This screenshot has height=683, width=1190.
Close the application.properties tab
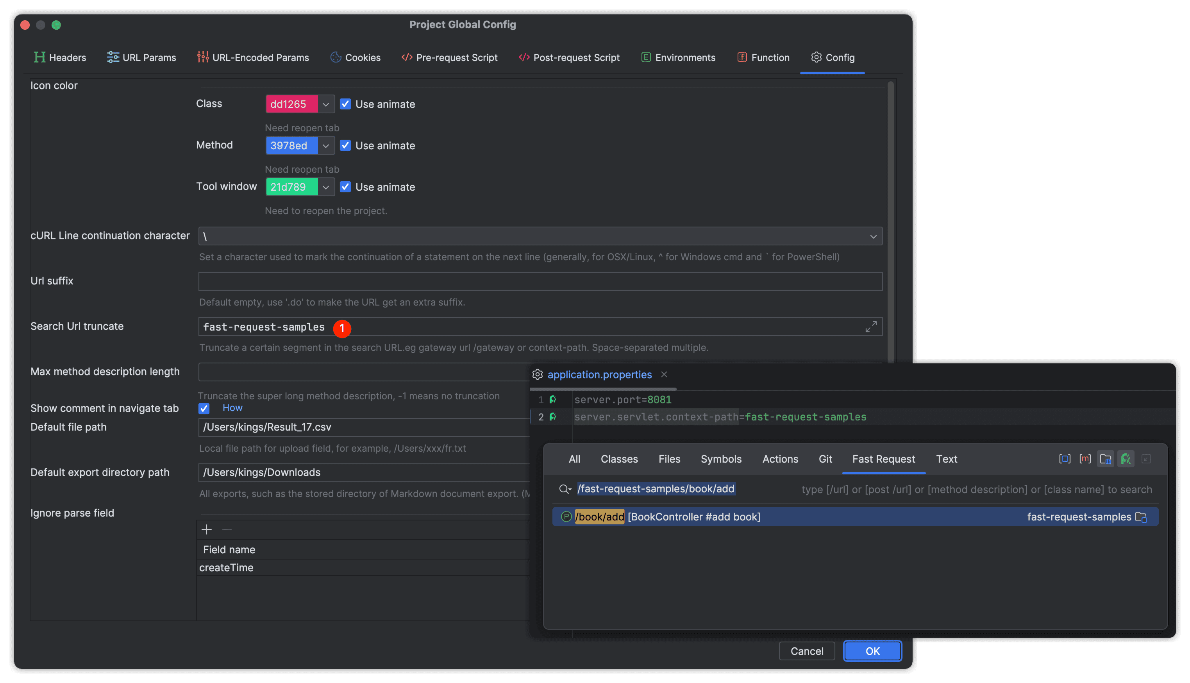click(664, 374)
